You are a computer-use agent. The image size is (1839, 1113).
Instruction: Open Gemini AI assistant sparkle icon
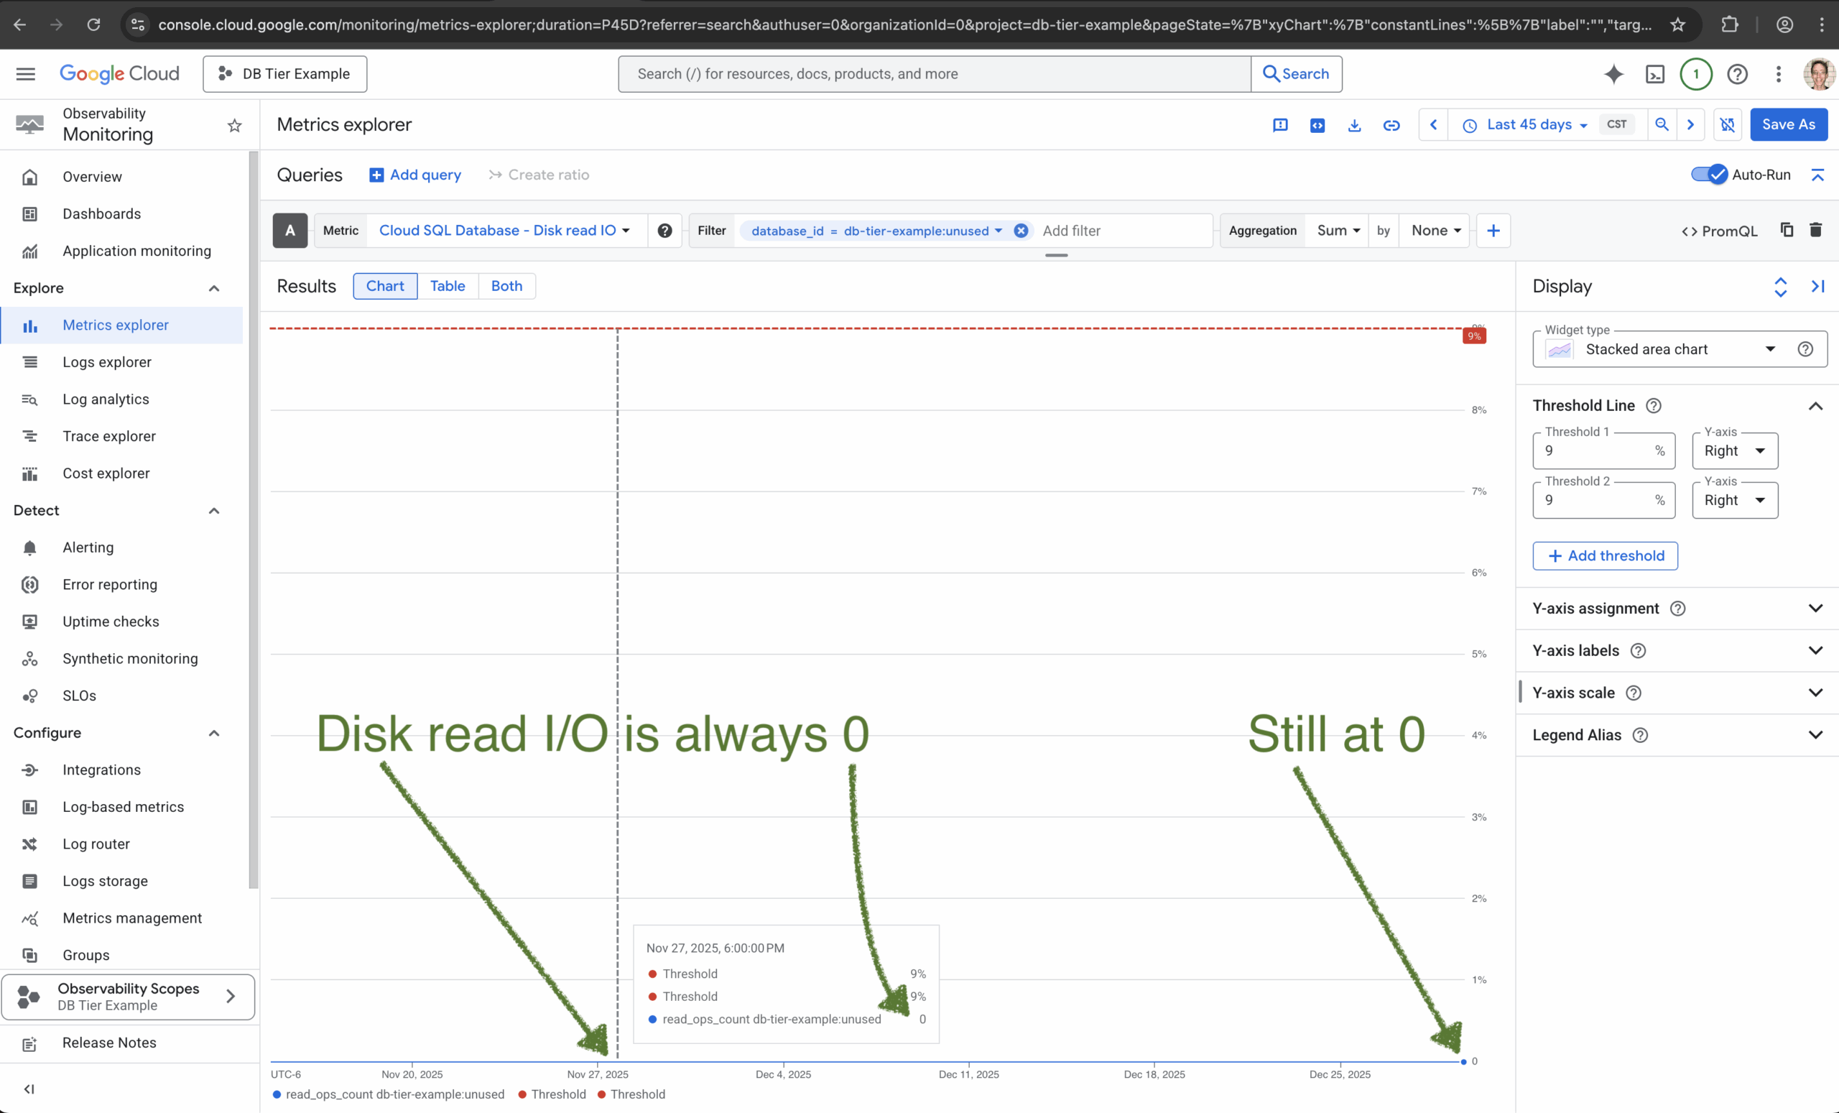click(1613, 74)
